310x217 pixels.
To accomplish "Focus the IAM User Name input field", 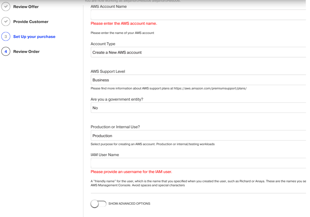I will pos(198,163).
